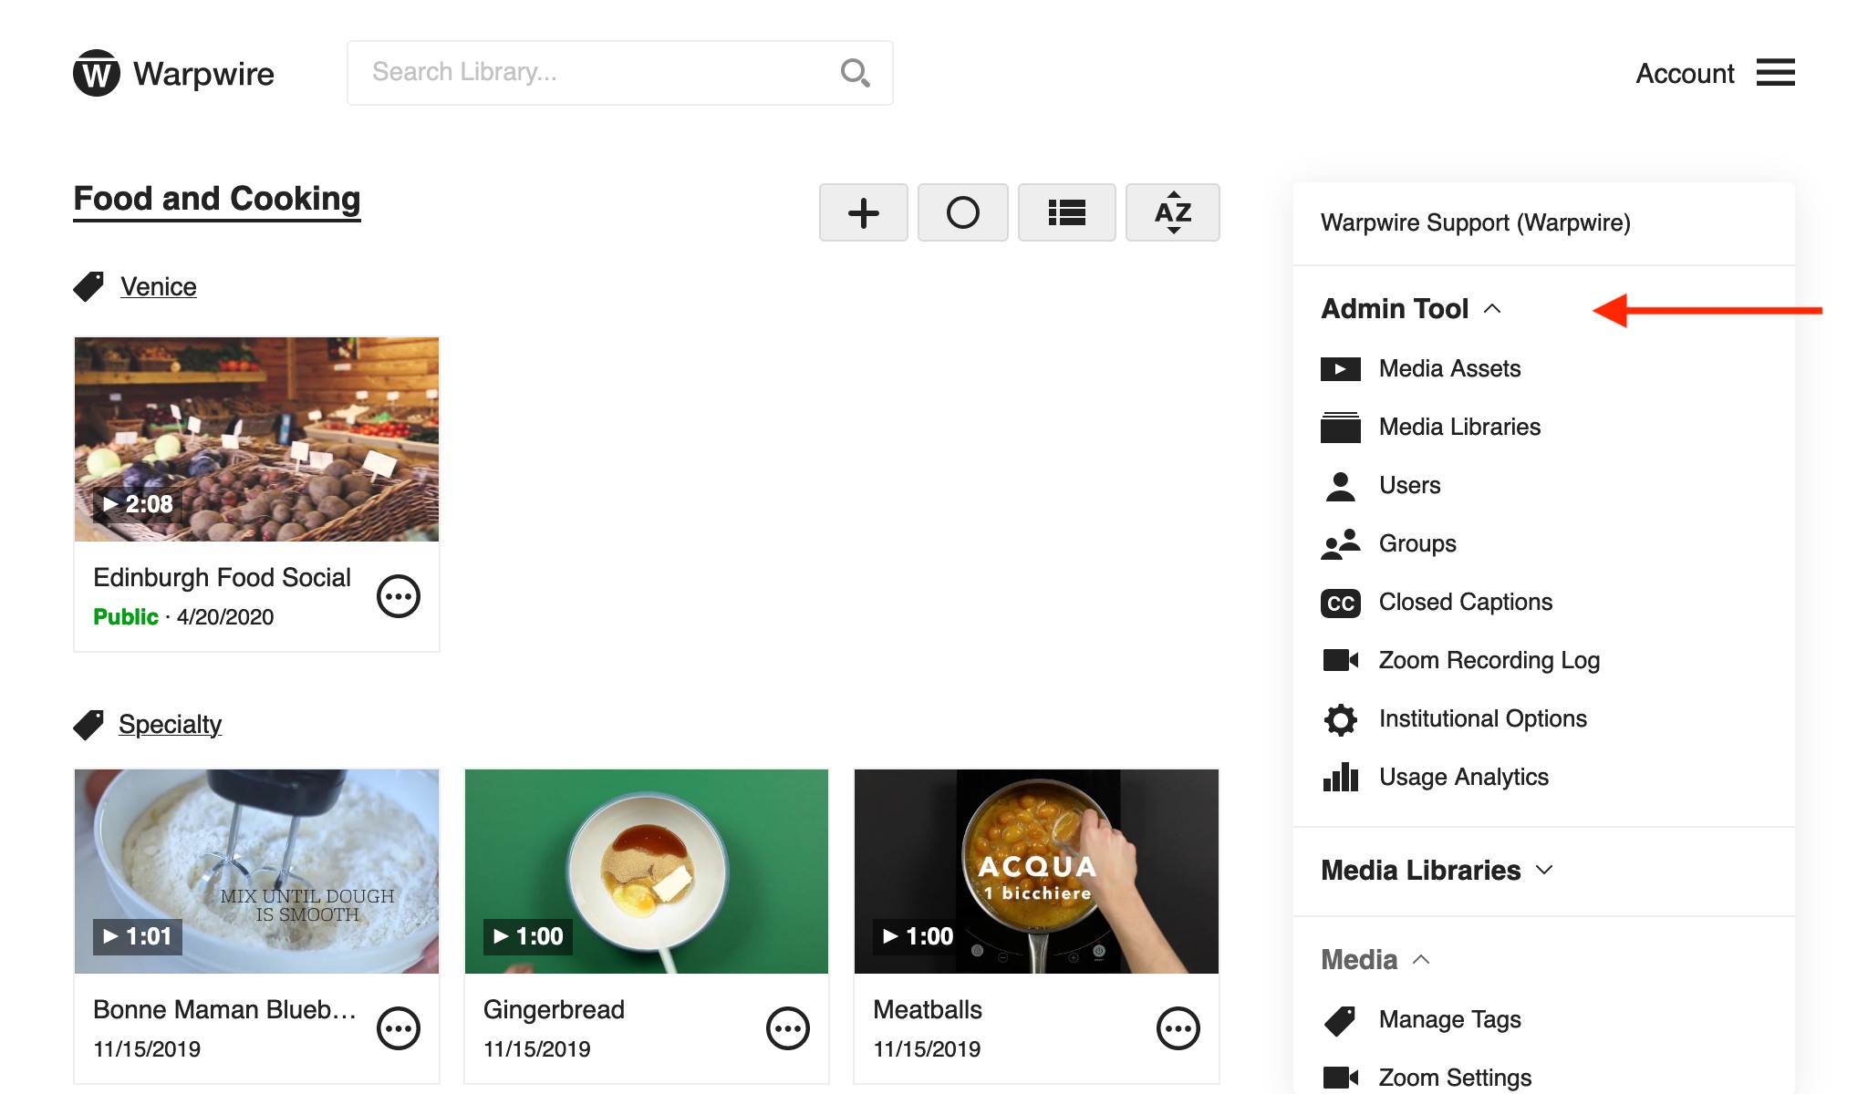Toggle the AZ sort order button
Viewport: 1868px width, 1094px height.
pyautogui.click(x=1171, y=211)
